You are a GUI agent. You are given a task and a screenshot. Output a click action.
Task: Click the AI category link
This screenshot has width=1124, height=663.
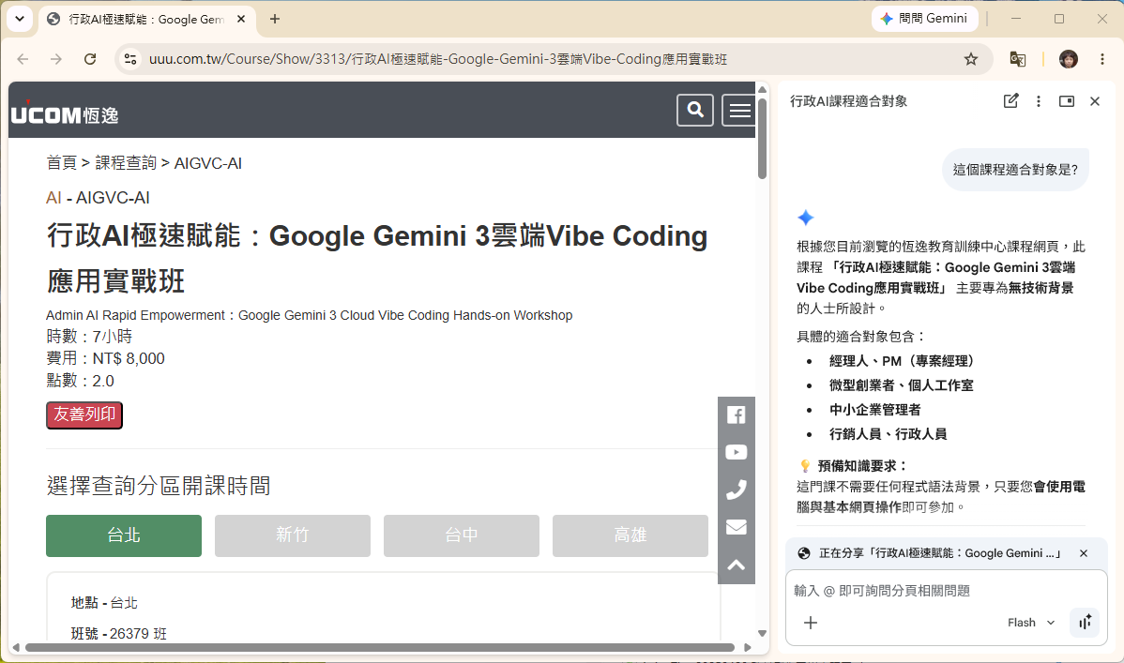pos(53,197)
